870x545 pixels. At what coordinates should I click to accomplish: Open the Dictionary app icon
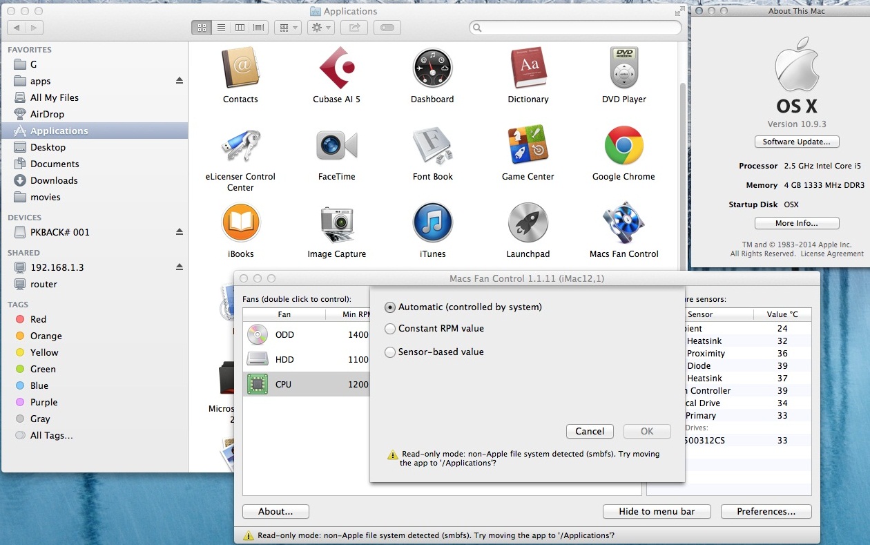pos(528,68)
